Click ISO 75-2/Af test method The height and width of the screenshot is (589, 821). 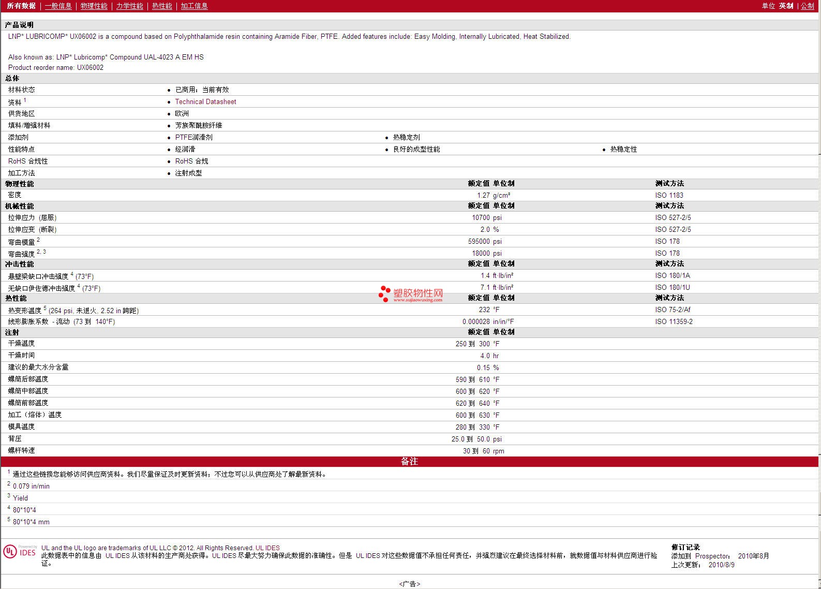(673, 310)
